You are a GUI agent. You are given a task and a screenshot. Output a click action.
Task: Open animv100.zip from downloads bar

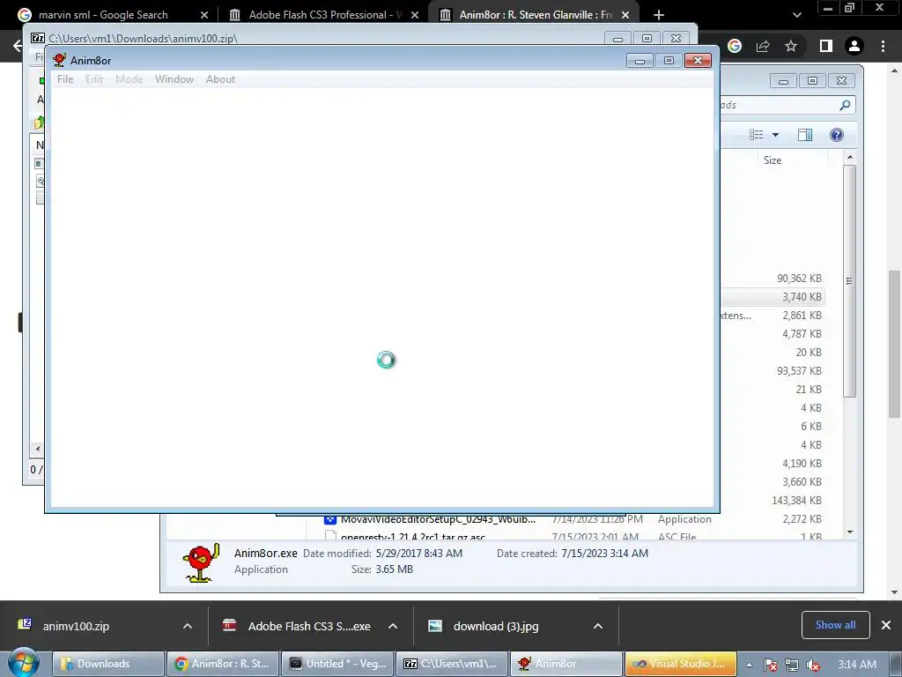(76, 627)
